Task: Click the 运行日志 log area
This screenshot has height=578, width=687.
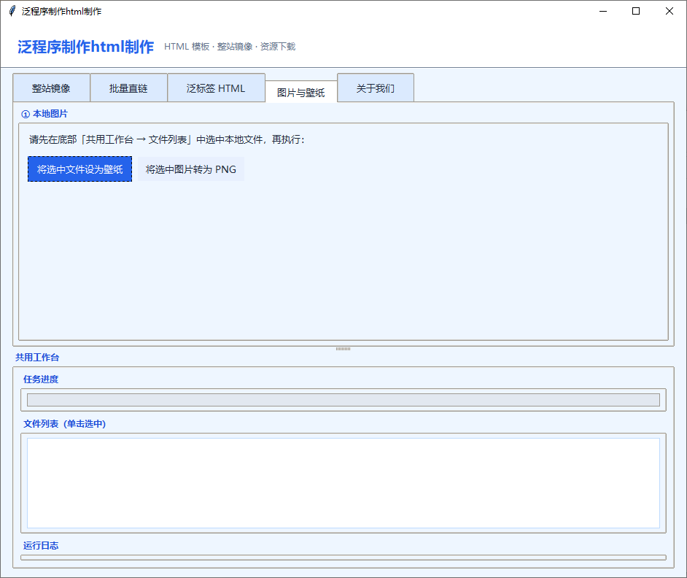Action: pyautogui.click(x=343, y=558)
